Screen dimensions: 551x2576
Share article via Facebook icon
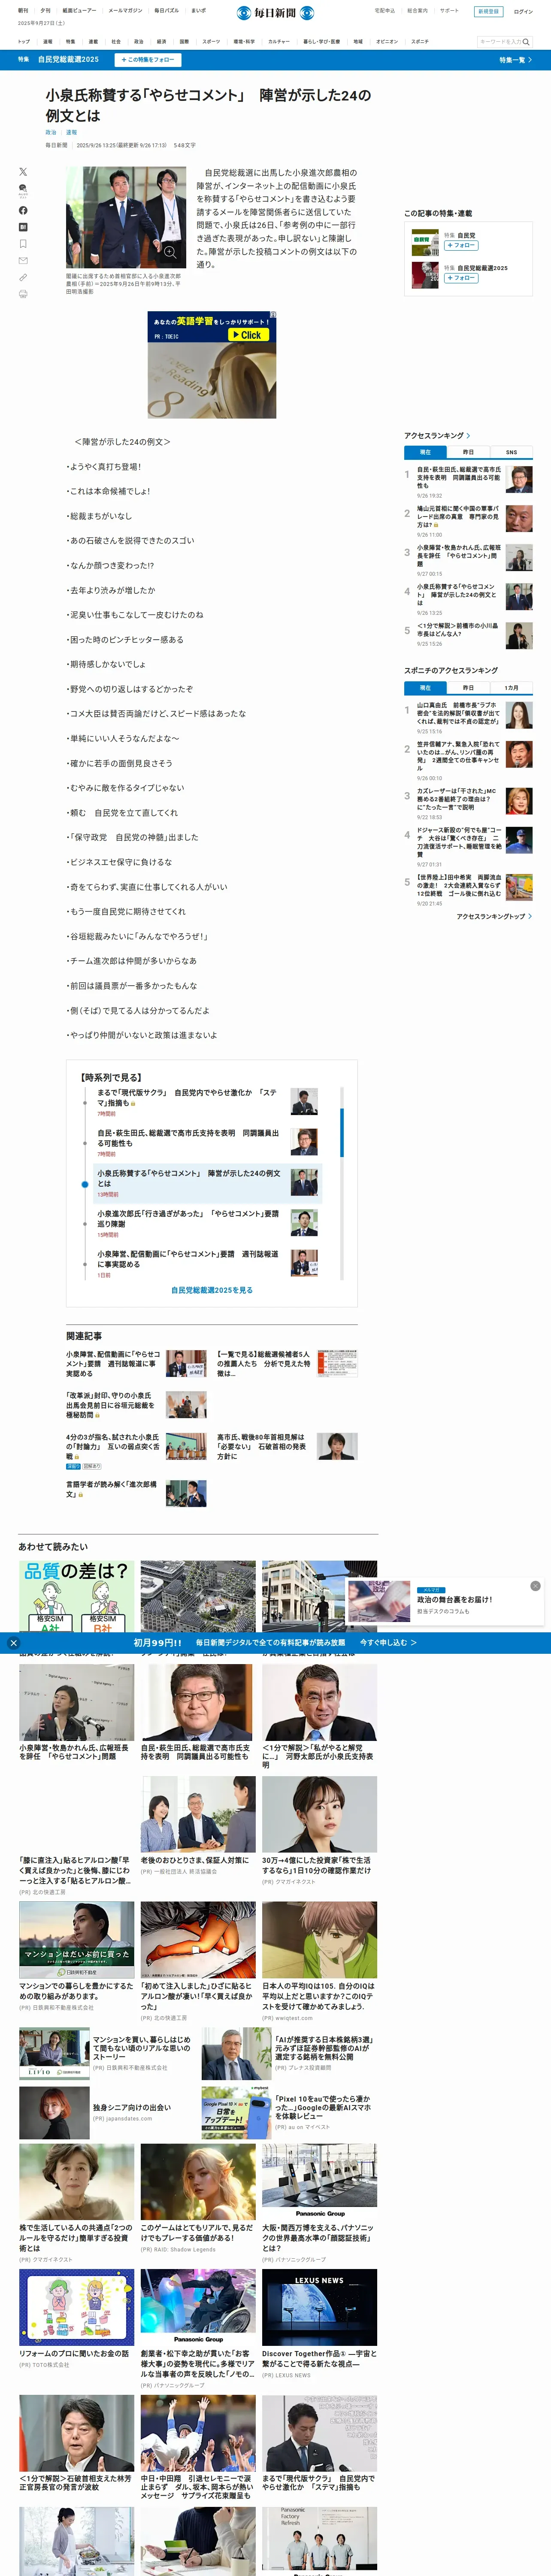point(23,210)
